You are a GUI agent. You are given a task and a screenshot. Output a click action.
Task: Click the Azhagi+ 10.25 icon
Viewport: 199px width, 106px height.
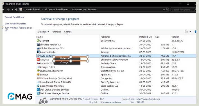[x=38, y=67]
